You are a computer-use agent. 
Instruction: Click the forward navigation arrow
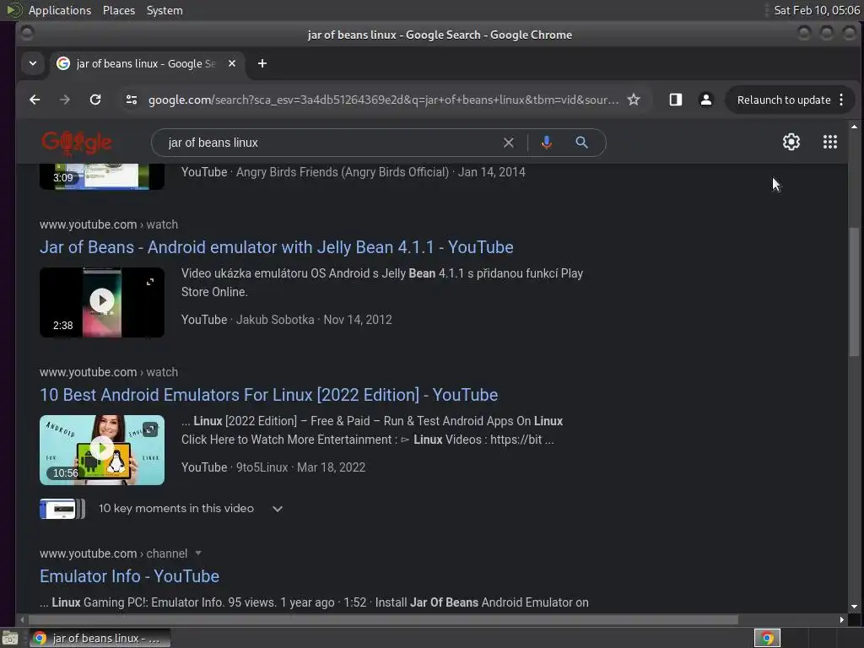(x=64, y=100)
